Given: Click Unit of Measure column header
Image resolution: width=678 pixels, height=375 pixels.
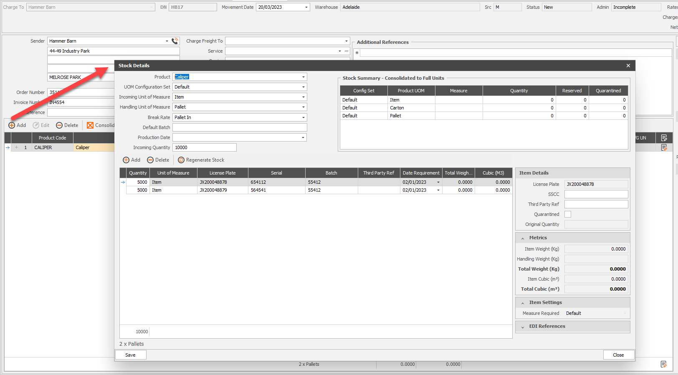Looking at the screenshot, I should click(x=173, y=173).
